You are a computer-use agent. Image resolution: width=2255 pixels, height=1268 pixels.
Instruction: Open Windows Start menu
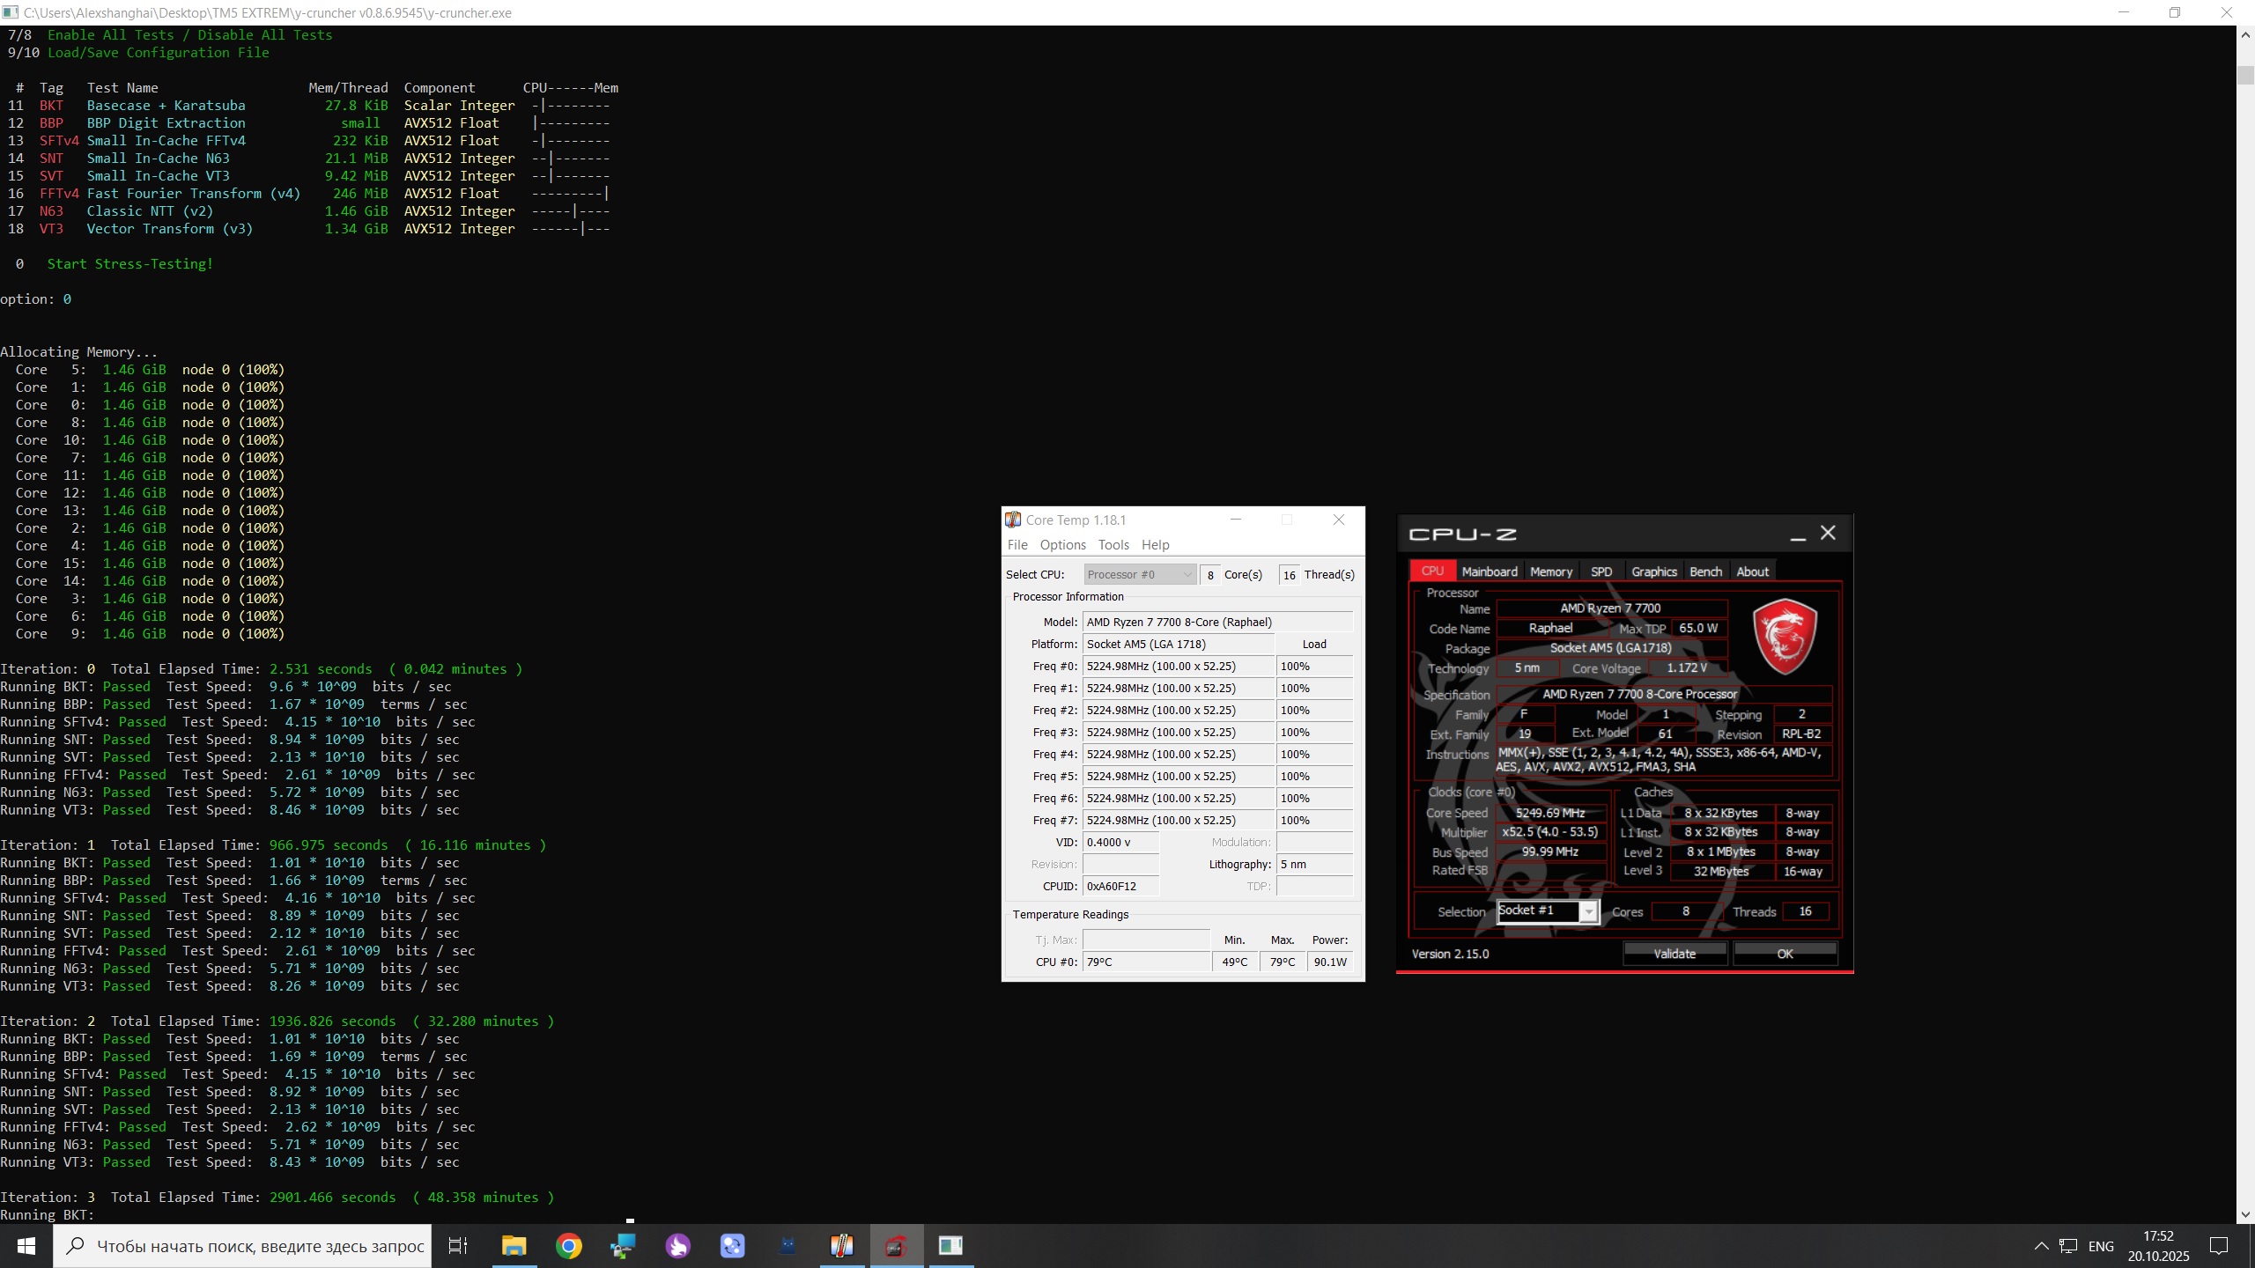(x=26, y=1246)
